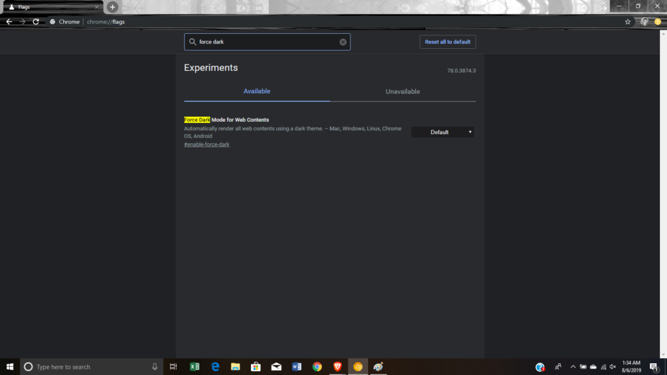Click the version number 78.0.3874.3
The width and height of the screenshot is (667, 375).
click(461, 70)
